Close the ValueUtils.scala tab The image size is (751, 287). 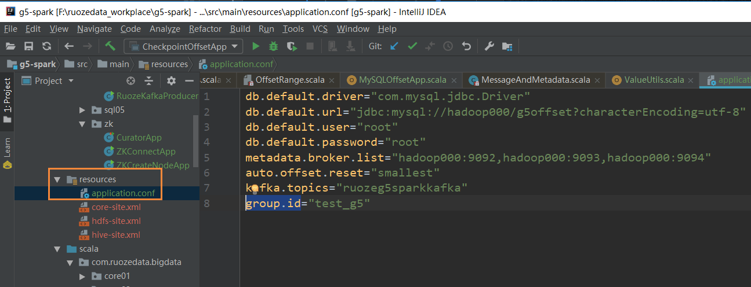coord(691,80)
